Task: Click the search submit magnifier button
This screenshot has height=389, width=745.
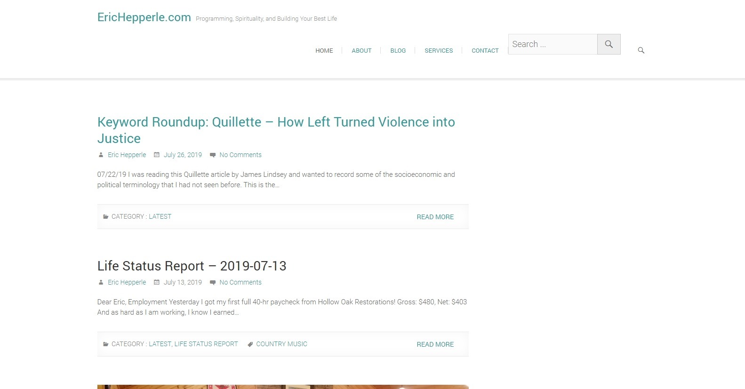Action: coord(609,44)
